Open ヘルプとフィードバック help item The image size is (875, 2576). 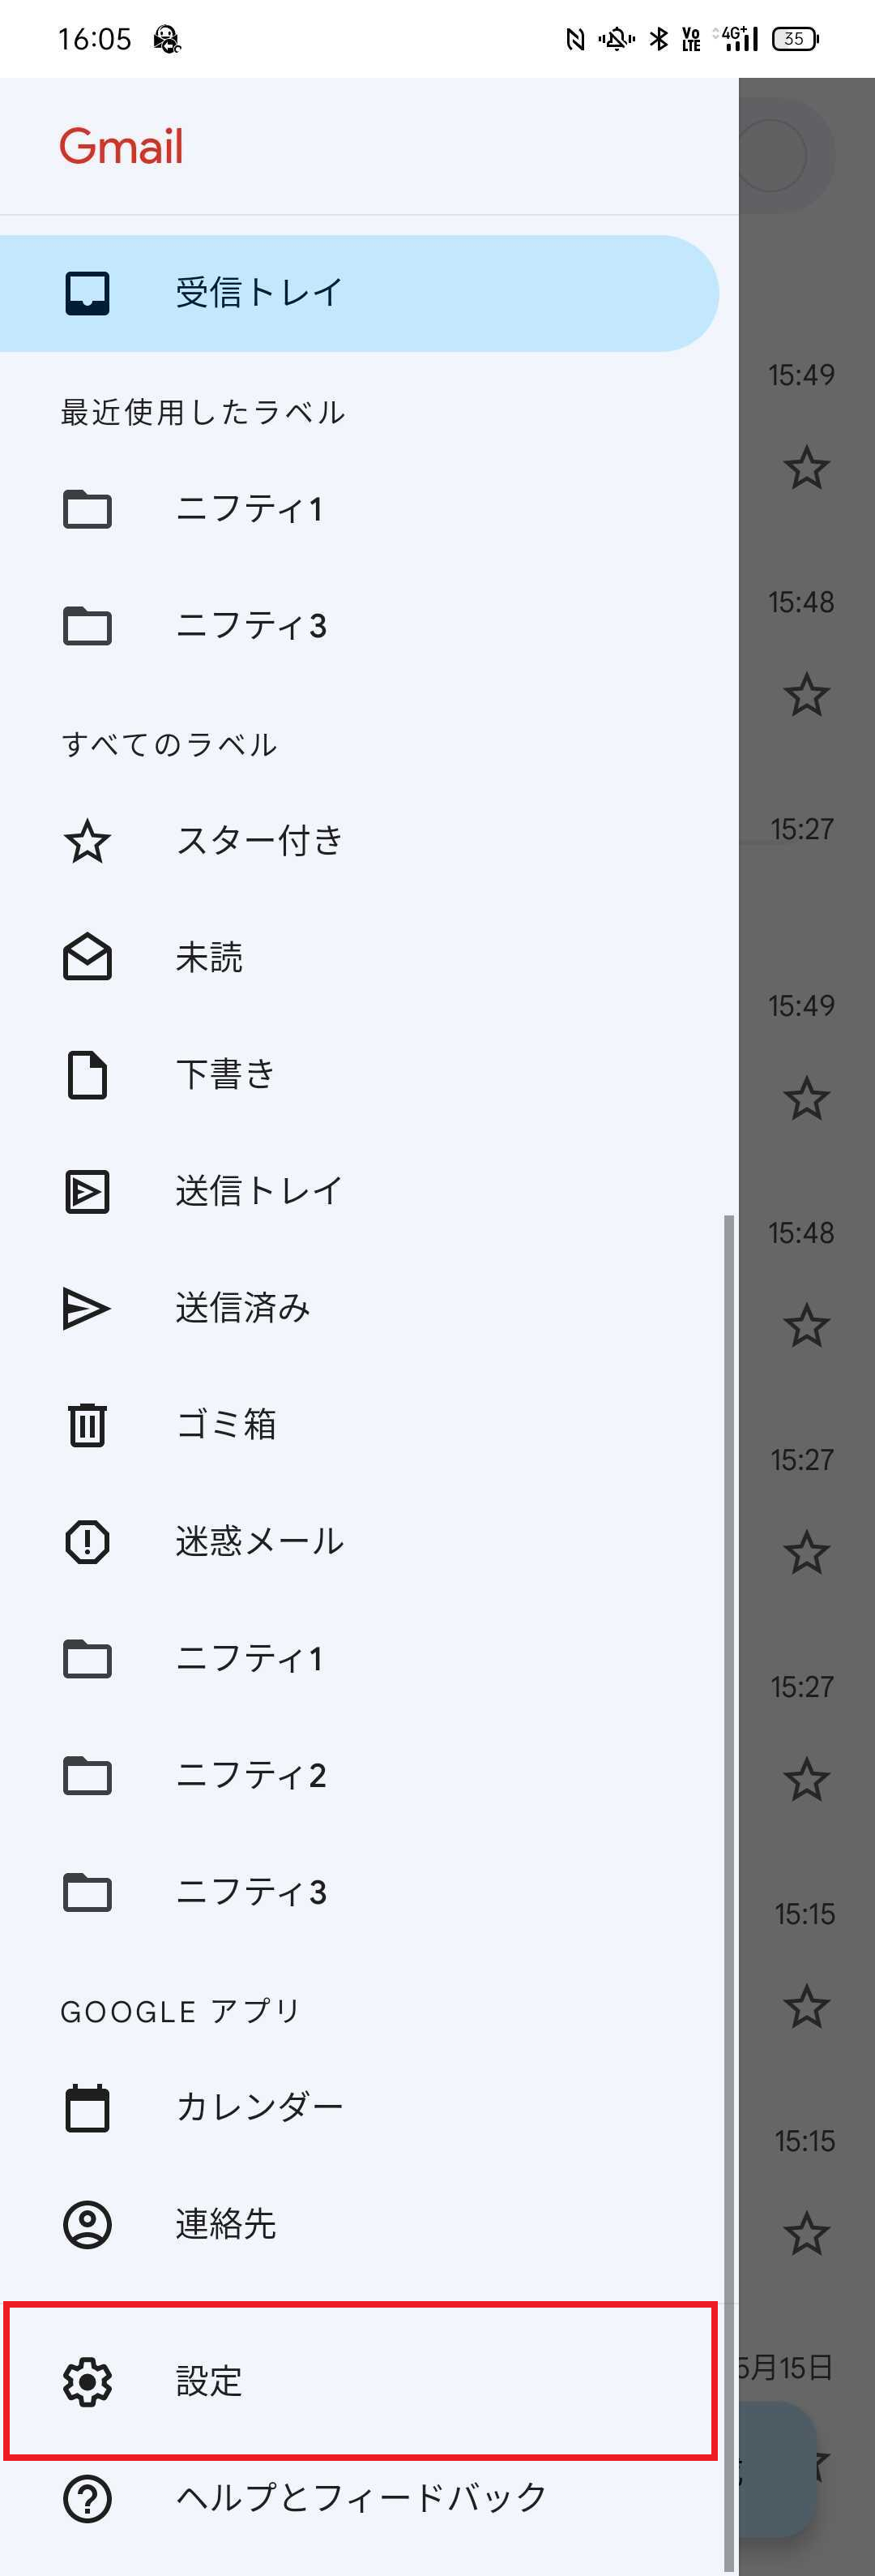click(360, 2498)
